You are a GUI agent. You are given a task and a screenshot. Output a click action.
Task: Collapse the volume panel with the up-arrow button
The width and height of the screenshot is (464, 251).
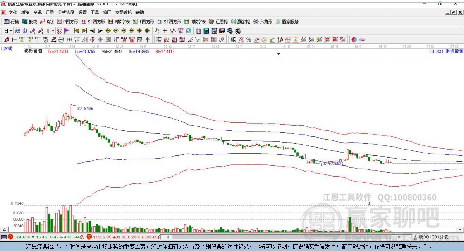click(4, 229)
